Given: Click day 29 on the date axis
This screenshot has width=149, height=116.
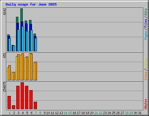Looking at the screenshot, I should point(131,113).
